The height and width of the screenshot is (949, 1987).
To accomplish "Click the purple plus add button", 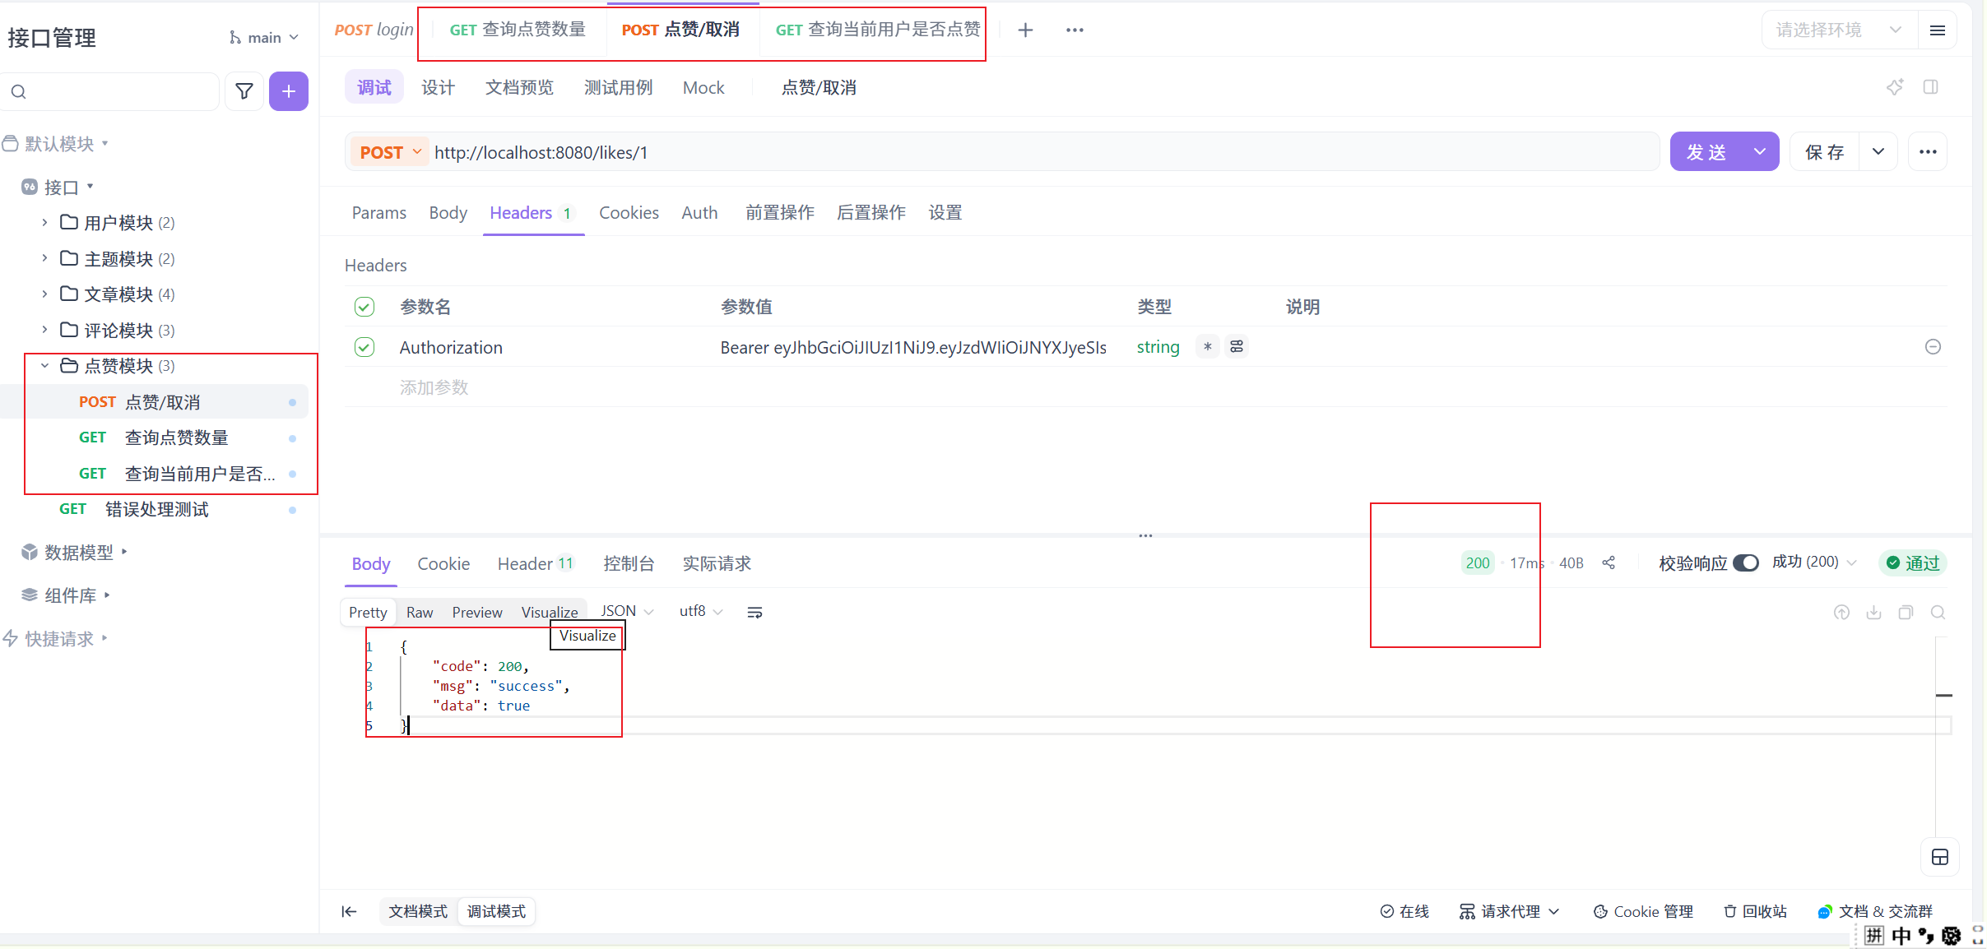I will pyautogui.click(x=288, y=91).
